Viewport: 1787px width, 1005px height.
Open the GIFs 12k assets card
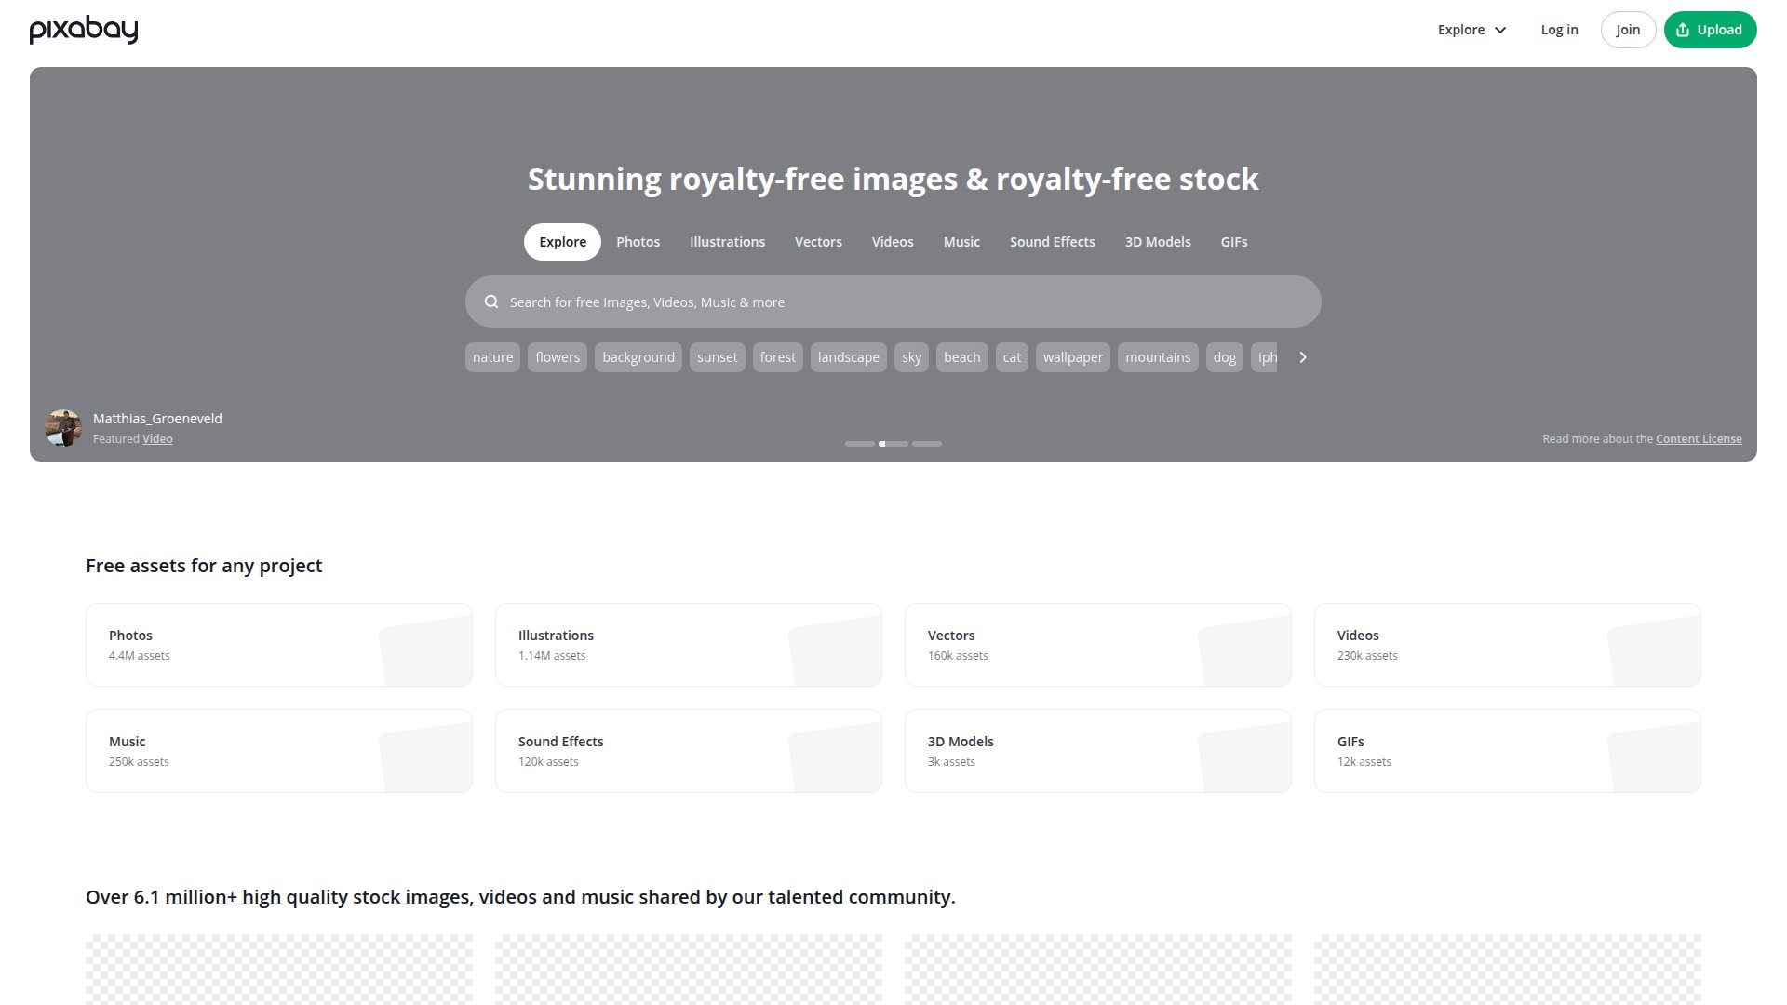1508,751
